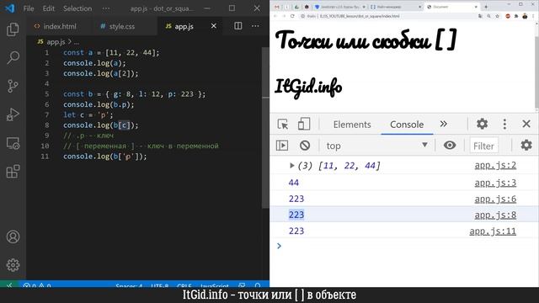The height and width of the screenshot is (303, 539).
Task: Show more DevTools tabs
Action: pyautogui.click(x=444, y=124)
